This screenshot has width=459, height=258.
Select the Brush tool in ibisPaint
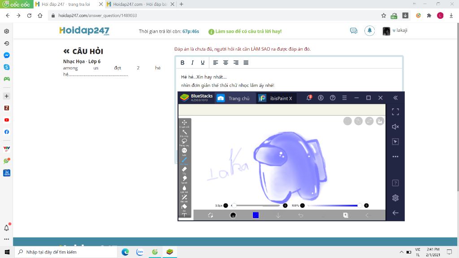(x=184, y=160)
